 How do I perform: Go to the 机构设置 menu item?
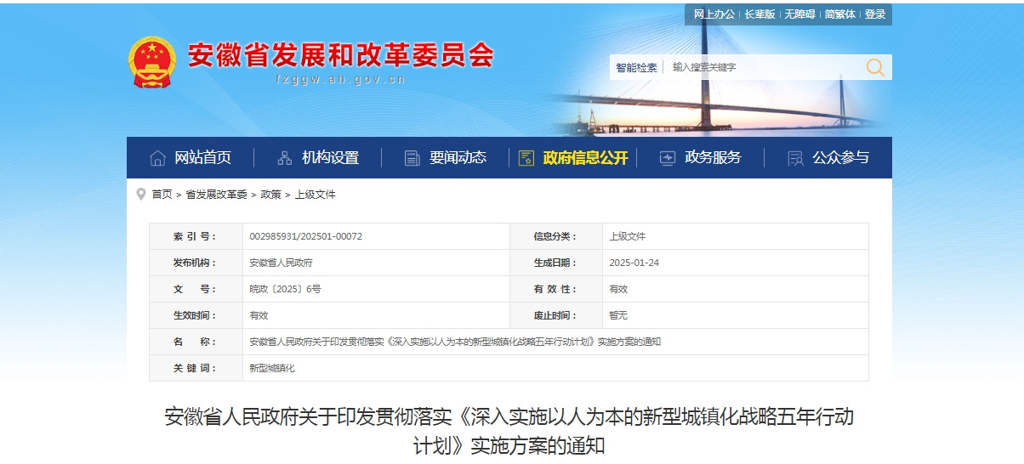[330, 158]
